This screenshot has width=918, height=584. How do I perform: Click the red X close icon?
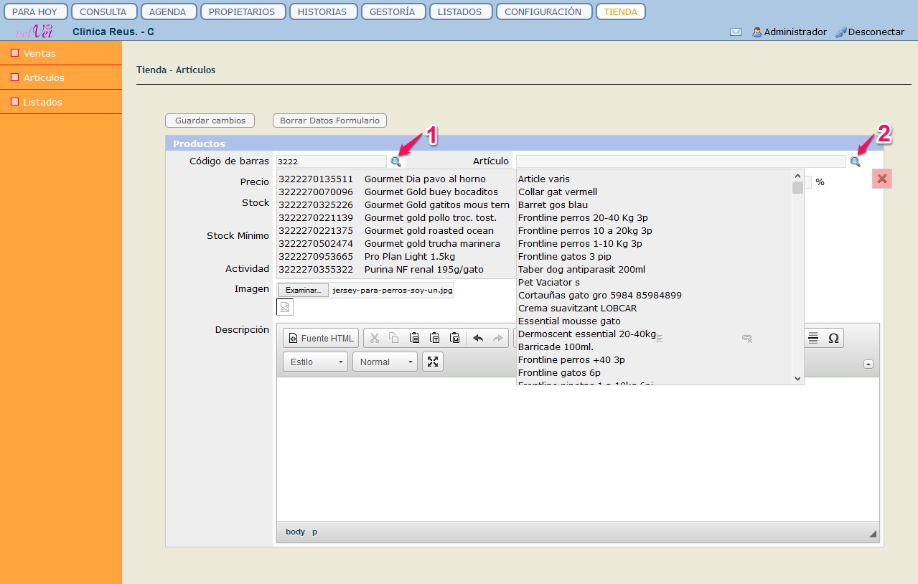click(882, 179)
